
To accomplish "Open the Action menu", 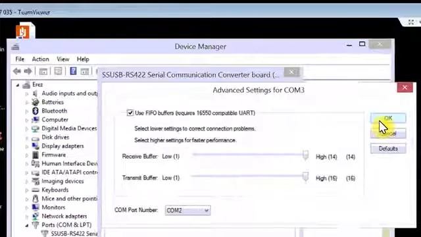I will (41, 59).
